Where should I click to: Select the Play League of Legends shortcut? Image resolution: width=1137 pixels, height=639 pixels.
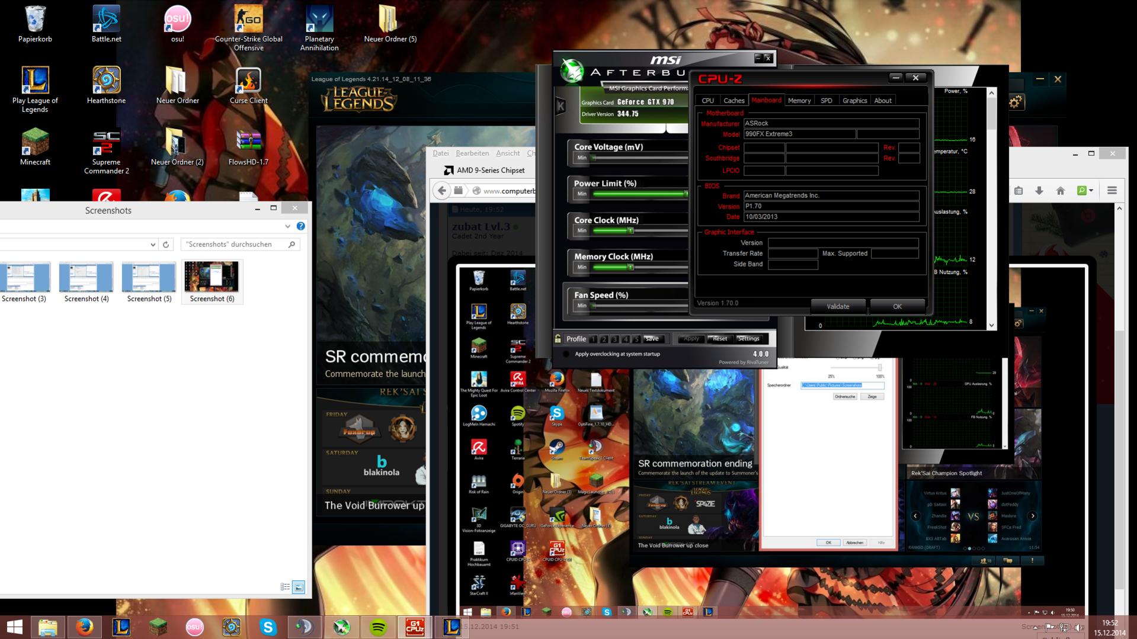(35, 89)
